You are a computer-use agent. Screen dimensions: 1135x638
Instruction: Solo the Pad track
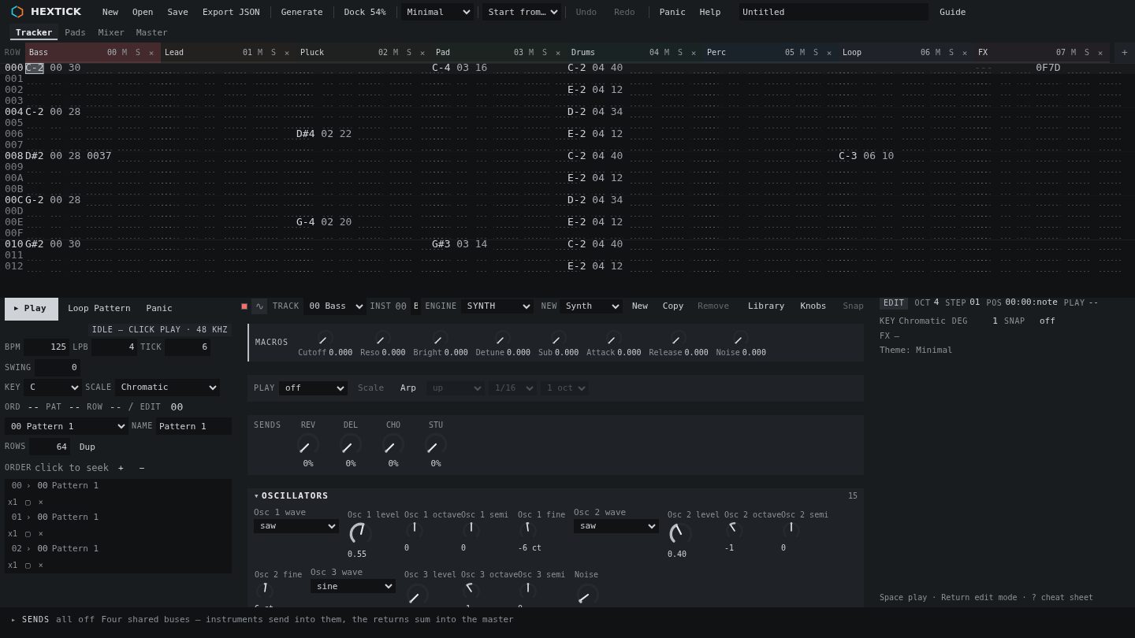pos(544,53)
